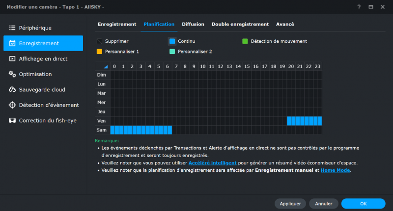This screenshot has width=393, height=211.
Task: Choose the Supprimer schedule mode
Action: pyautogui.click(x=100, y=41)
